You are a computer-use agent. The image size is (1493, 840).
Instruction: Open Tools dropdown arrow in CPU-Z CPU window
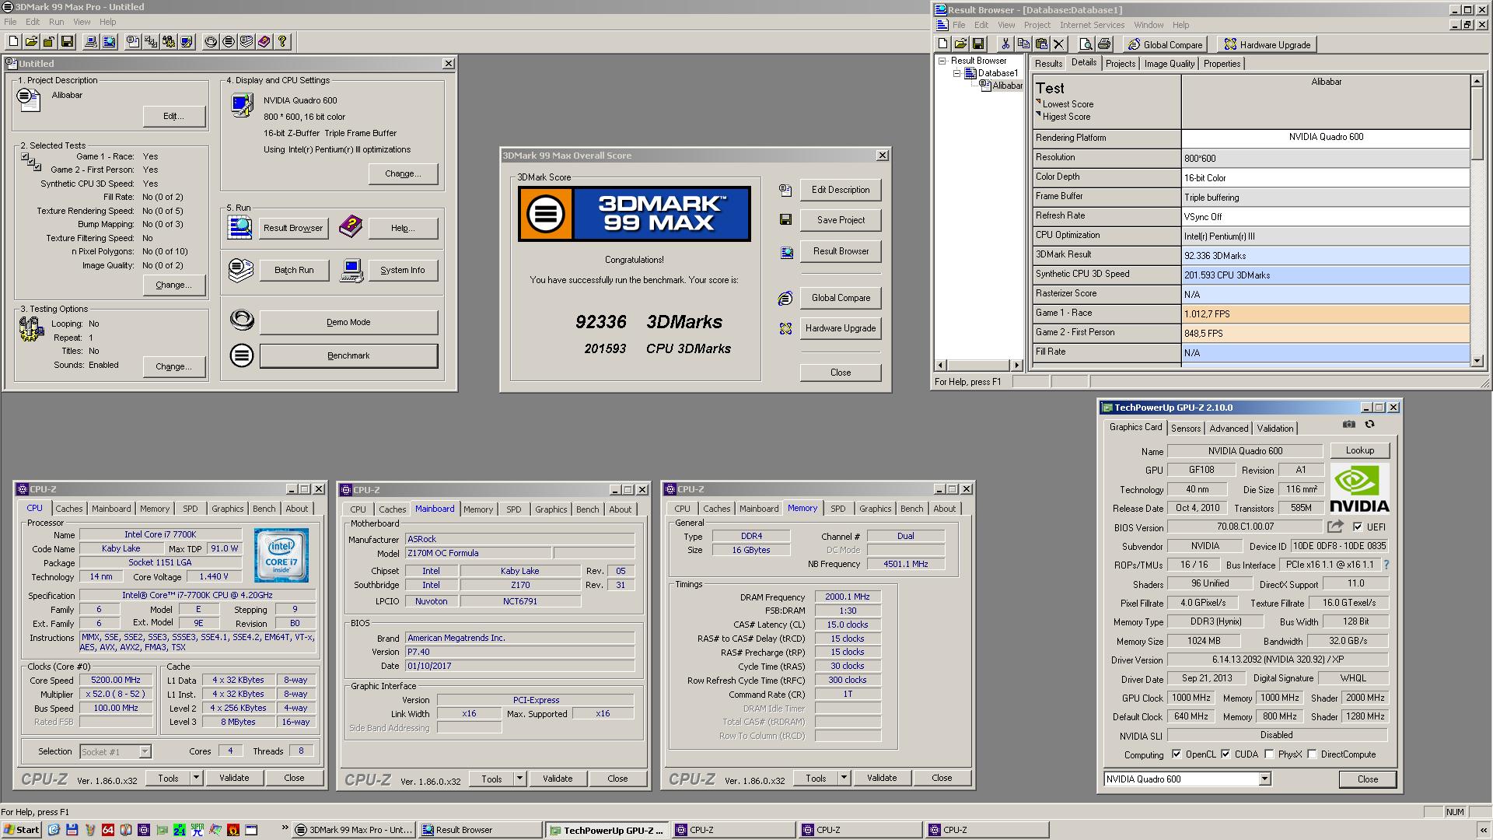tap(196, 778)
